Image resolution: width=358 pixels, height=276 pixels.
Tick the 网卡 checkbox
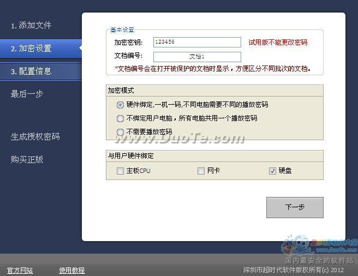coord(201,171)
